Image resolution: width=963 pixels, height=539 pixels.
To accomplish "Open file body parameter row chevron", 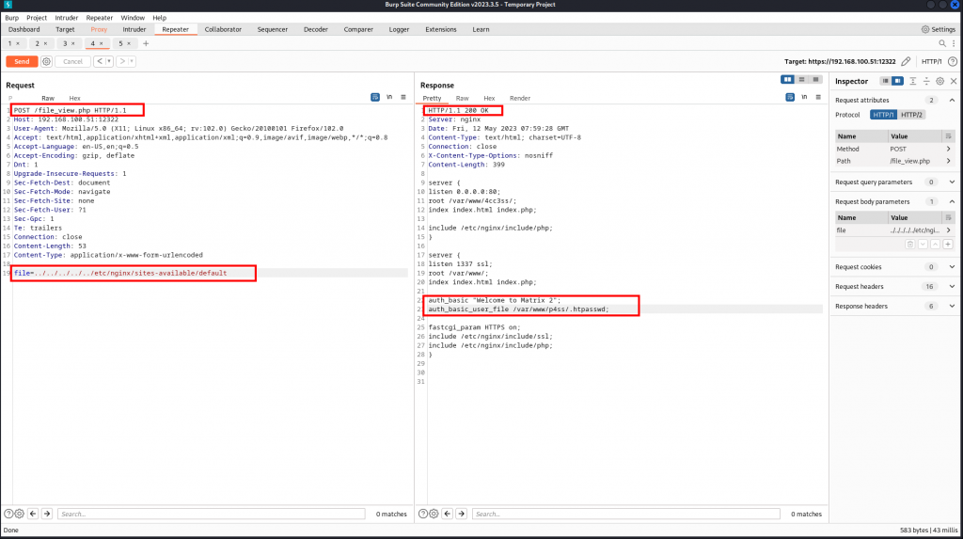I will click(948, 230).
